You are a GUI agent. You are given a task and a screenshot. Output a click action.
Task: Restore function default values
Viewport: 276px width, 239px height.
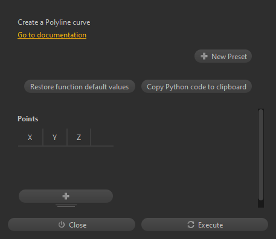tap(80, 86)
